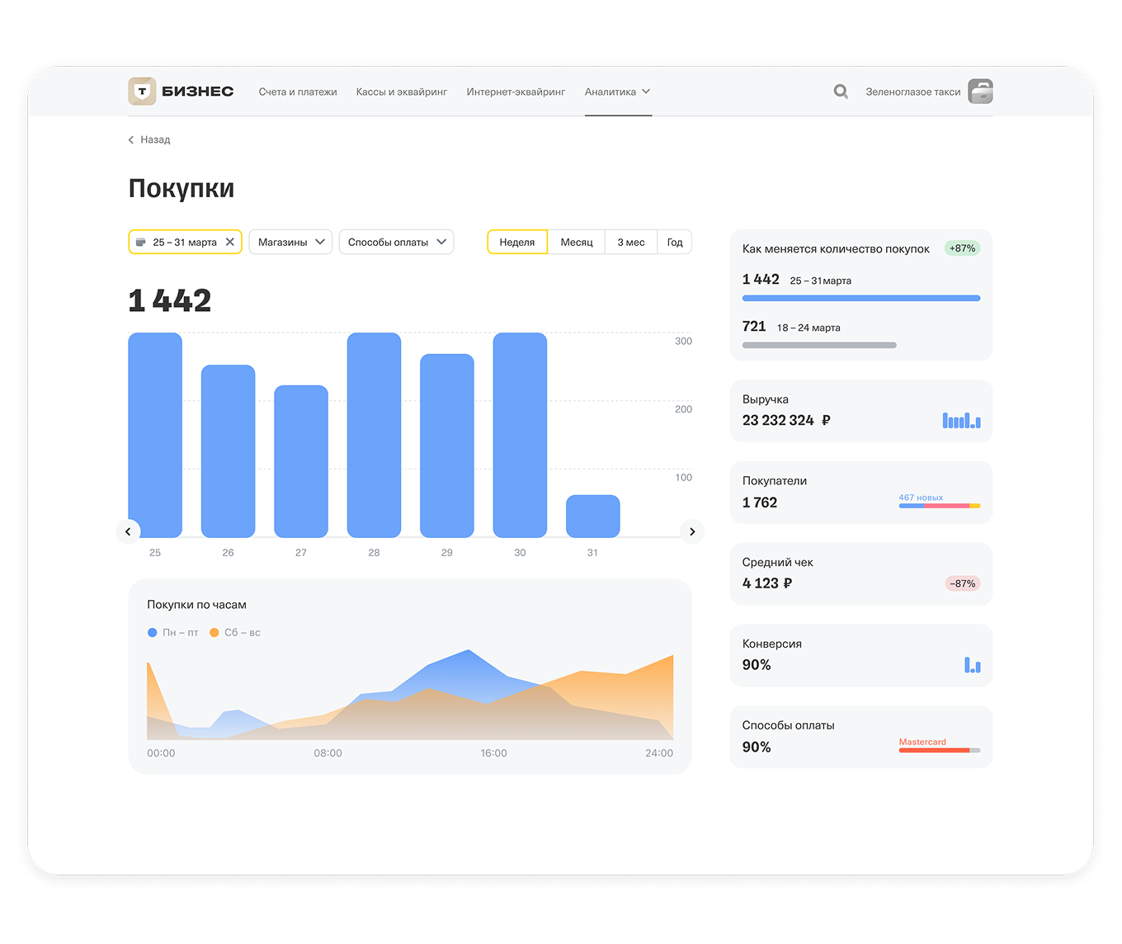Click the Зеленоглазое такси account name
The height and width of the screenshot is (944, 1122).
point(912,92)
